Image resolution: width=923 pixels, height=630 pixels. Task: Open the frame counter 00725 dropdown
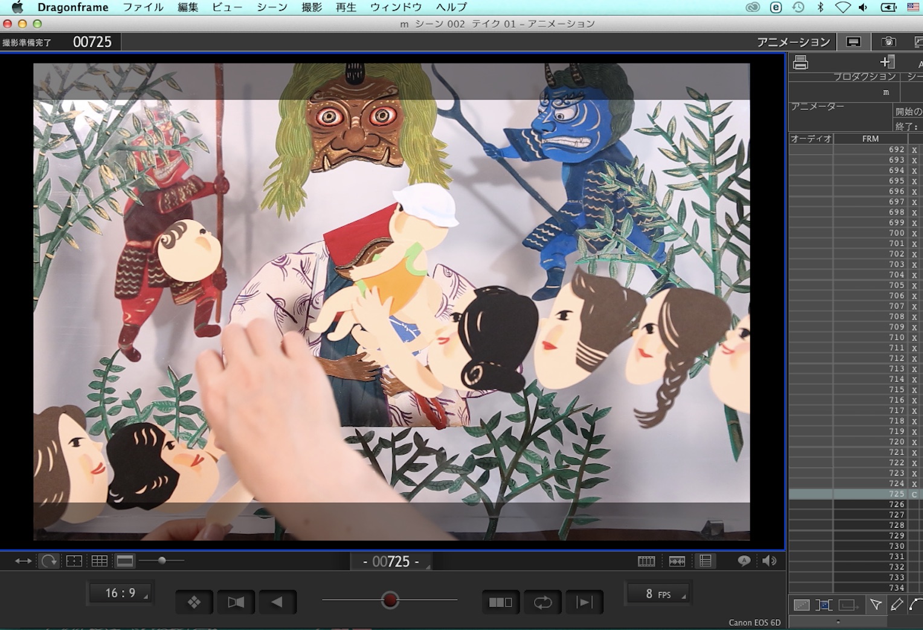[x=391, y=562]
